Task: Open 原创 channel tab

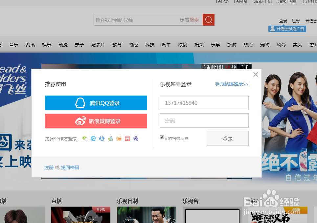Action: coord(183,45)
